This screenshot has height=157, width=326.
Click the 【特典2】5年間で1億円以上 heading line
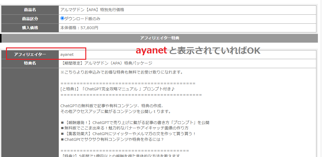pyautogui.click(x=120, y=155)
